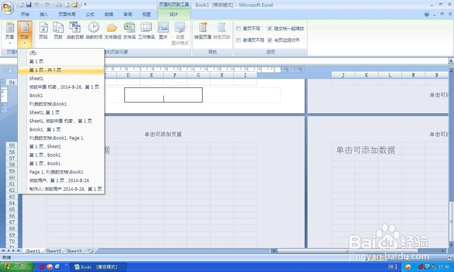Open the 数据 (Data) tab
The height and width of the screenshot is (272, 454).
click(x=109, y=14)
